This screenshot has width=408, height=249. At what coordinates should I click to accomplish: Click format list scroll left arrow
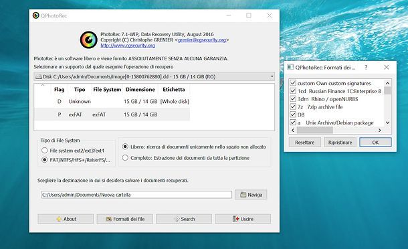coord(293,130)
